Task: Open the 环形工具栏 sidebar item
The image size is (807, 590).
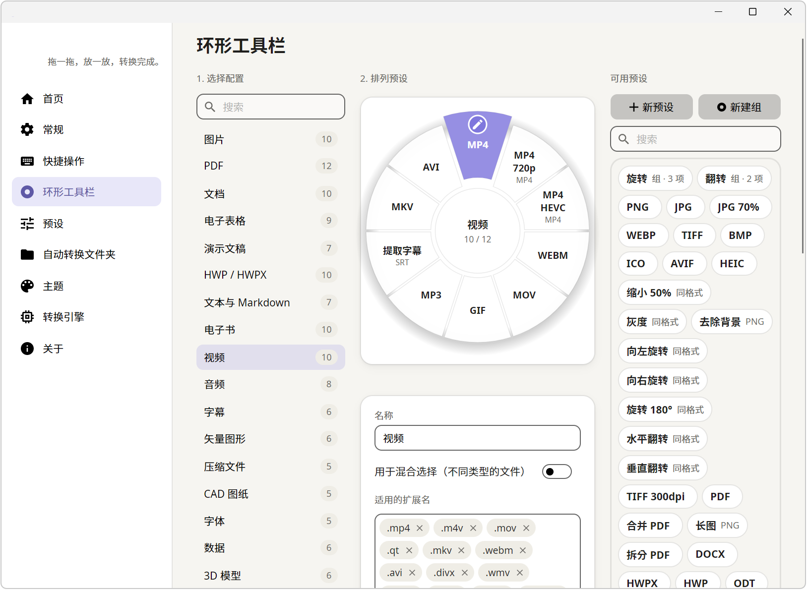Action: [x=87, y=192]
